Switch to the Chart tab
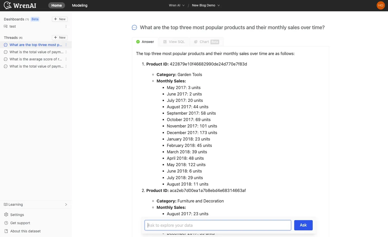The image size is (388, 237). click(206, 42)
